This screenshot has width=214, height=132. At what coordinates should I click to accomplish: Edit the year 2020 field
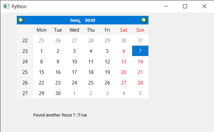pyautogui.click(x=90, y=20)
